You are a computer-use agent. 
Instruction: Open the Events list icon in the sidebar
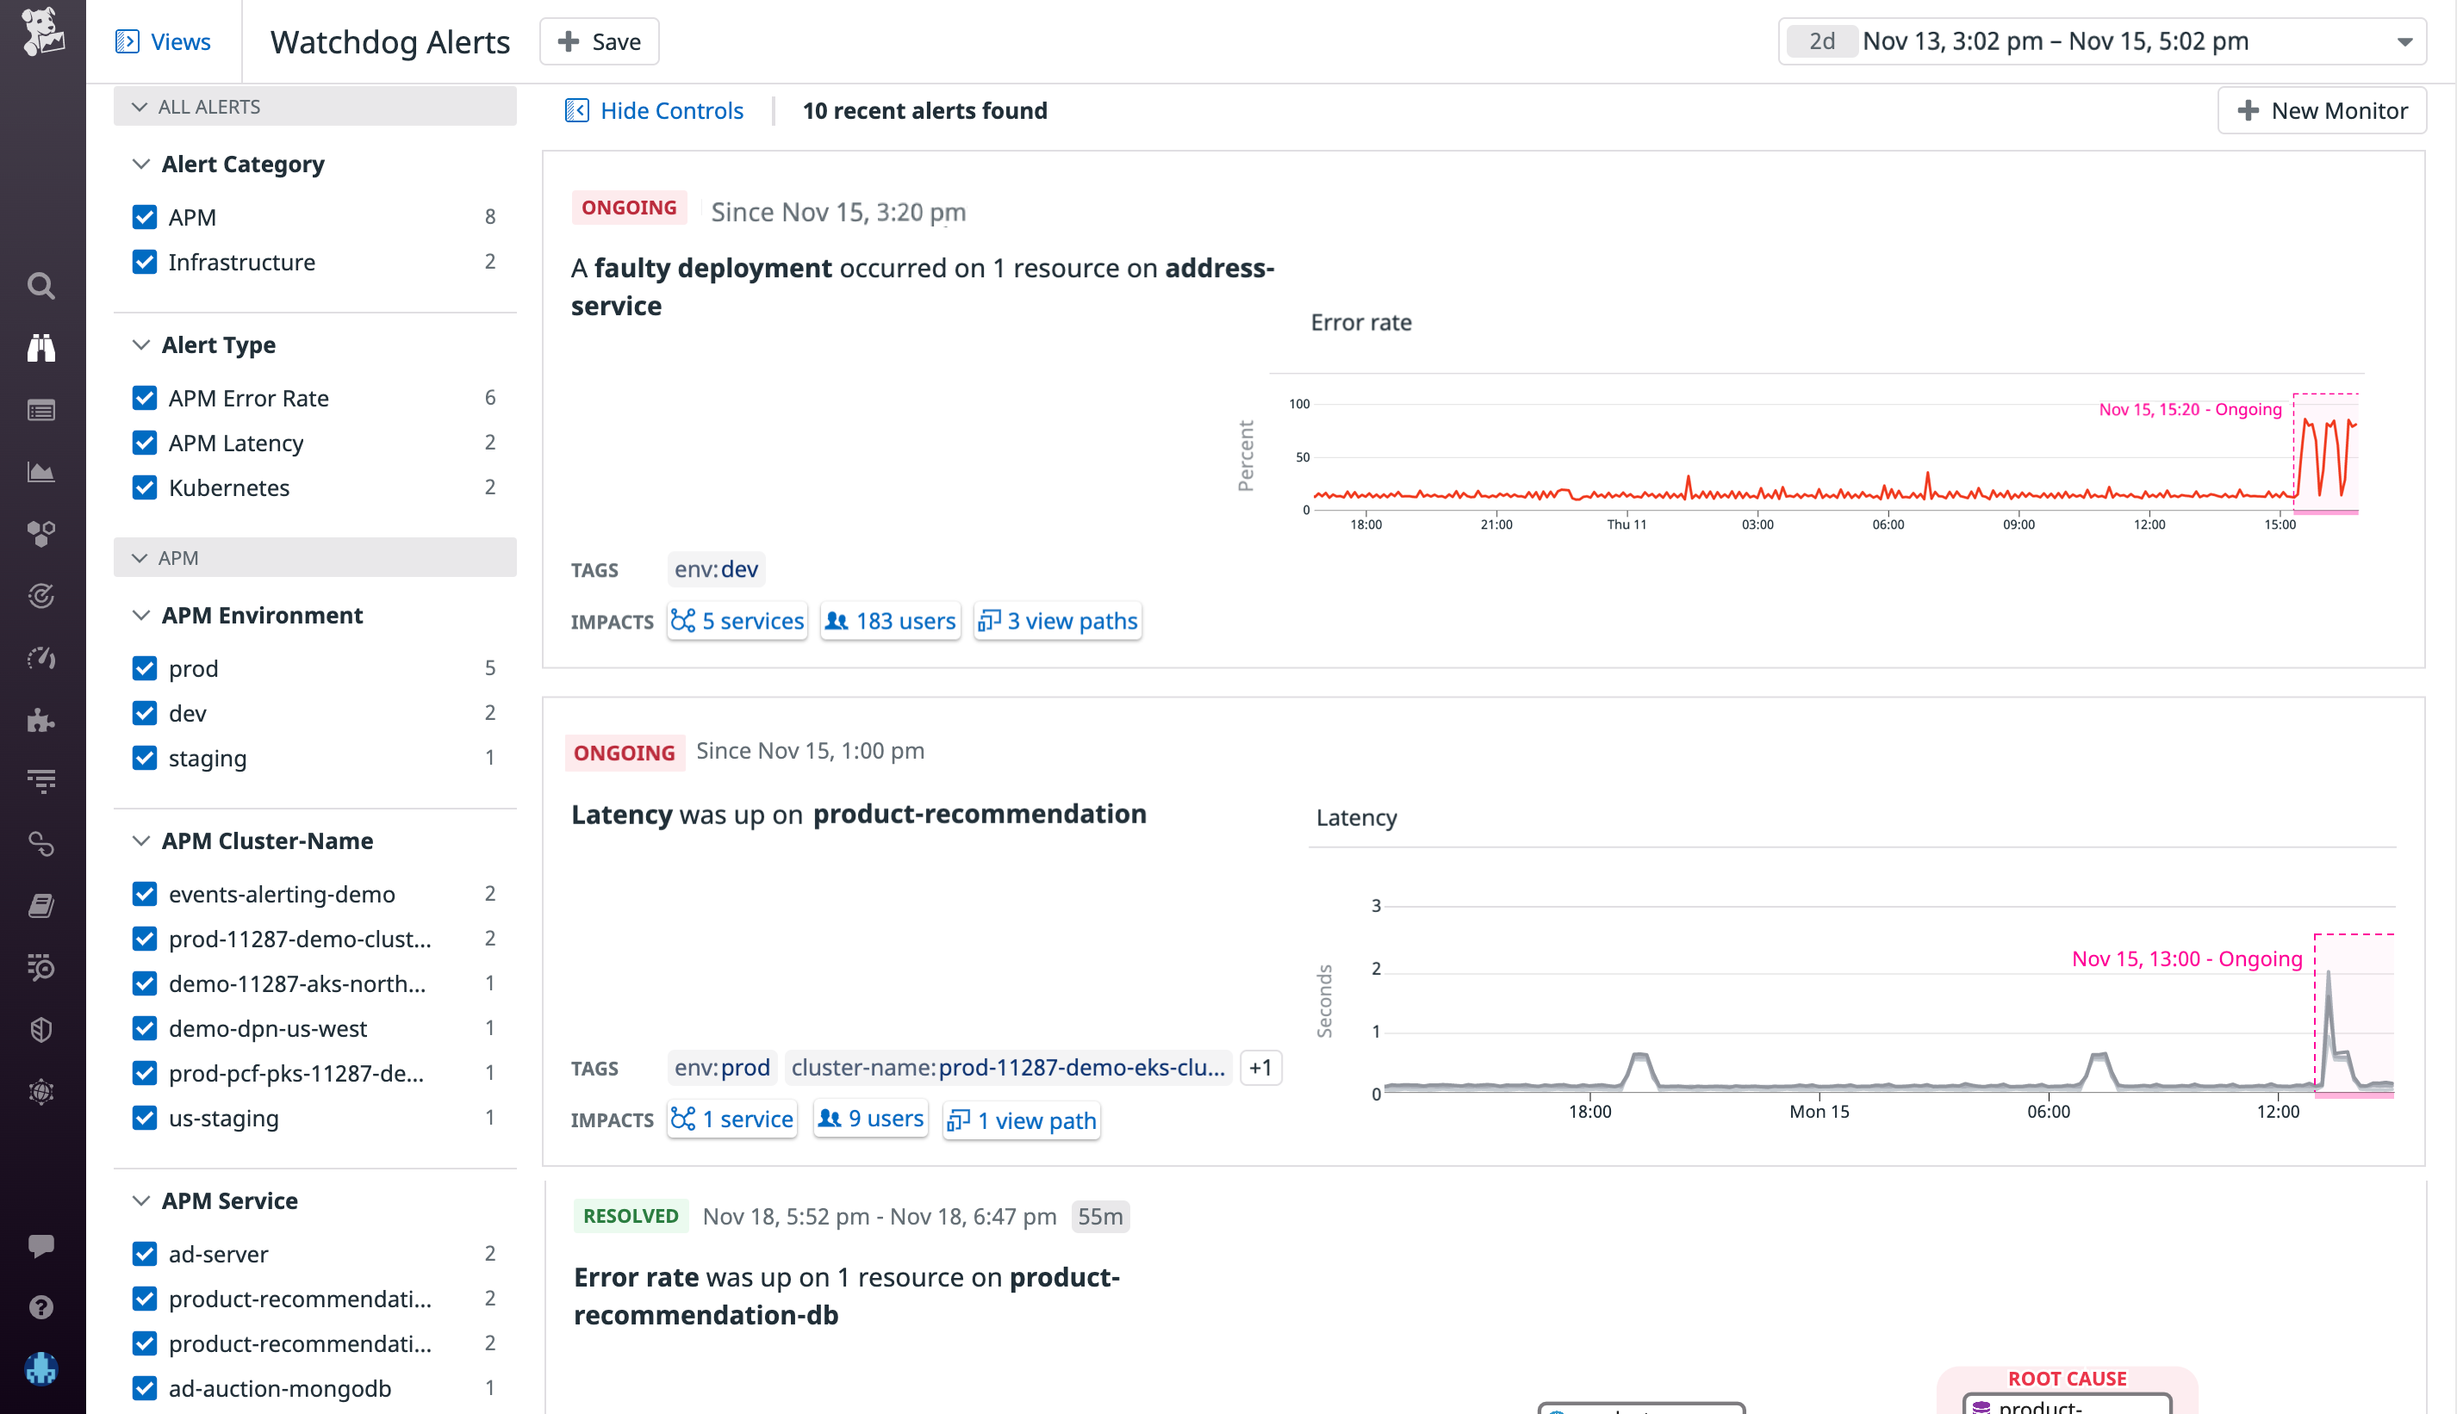pos(40,410)
